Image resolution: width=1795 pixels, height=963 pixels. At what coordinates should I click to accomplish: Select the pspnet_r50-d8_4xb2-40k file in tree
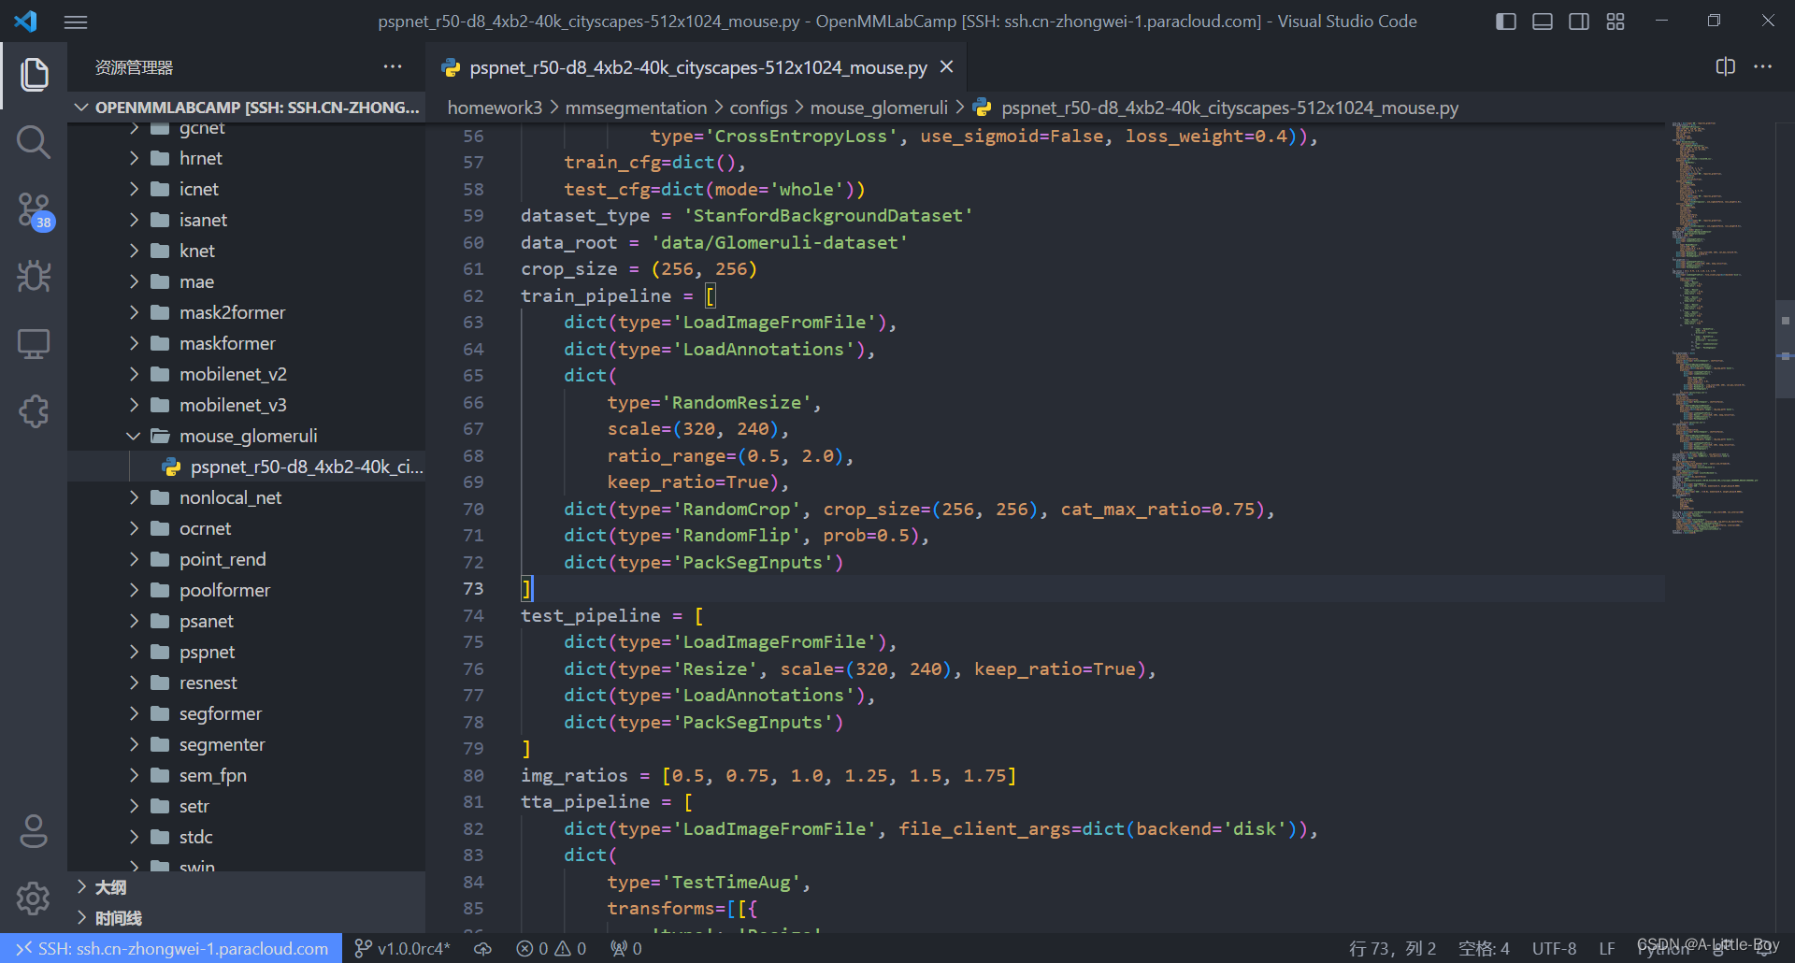(247, 467)
